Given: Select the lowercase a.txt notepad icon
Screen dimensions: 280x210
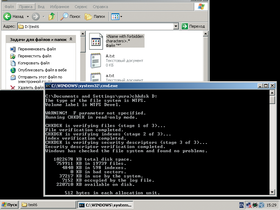Looking at the screenshot, I should coord(96,77).
